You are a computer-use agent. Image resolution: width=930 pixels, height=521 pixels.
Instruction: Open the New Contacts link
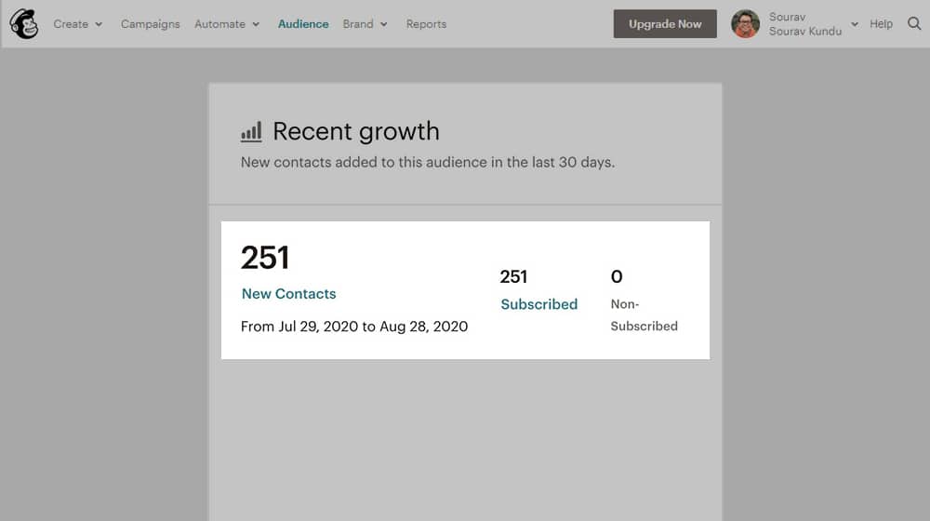[289, 294]
